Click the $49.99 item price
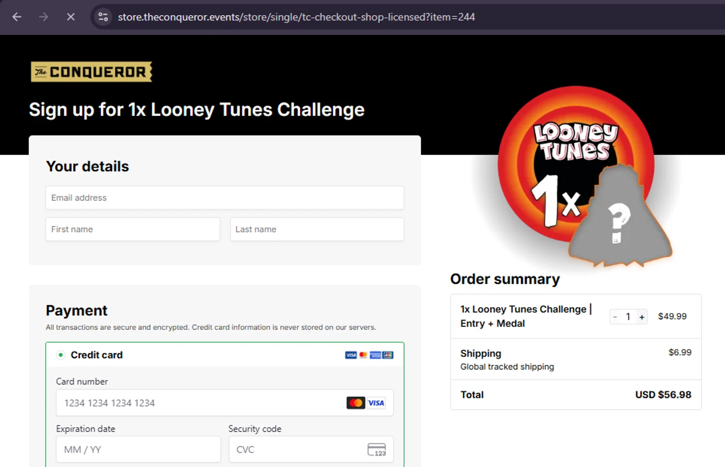The height and width of the screenshot is (467, 725). coord(672,316)
